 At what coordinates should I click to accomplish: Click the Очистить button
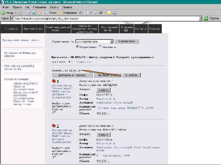pyautogui.click(x=131, y=75)
